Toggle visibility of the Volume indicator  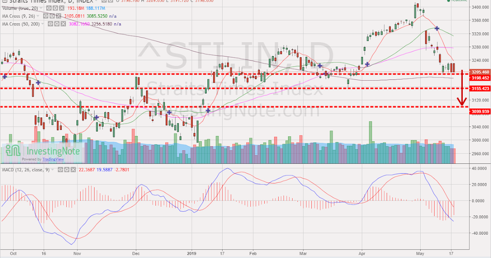coord(48,8)
